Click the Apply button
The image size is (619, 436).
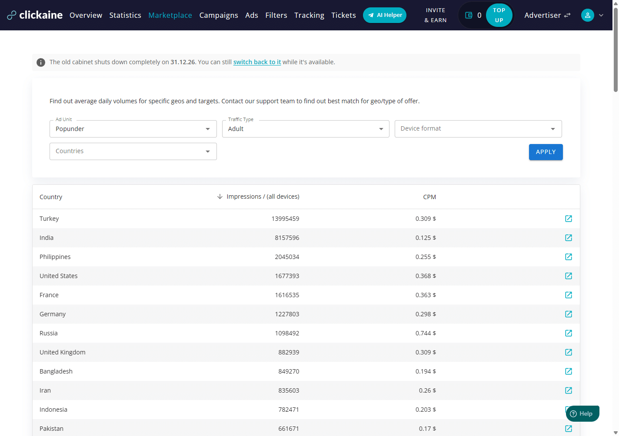point(546,152)
